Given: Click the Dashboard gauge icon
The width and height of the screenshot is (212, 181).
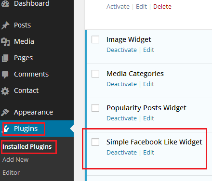Looking at the screenshot, I should point(5,3).
